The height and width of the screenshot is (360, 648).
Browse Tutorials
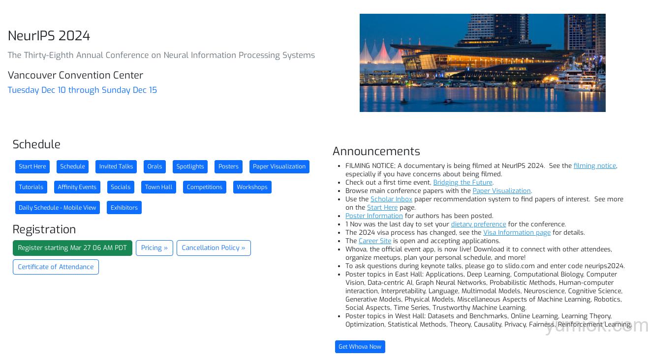tap(31, 187)
